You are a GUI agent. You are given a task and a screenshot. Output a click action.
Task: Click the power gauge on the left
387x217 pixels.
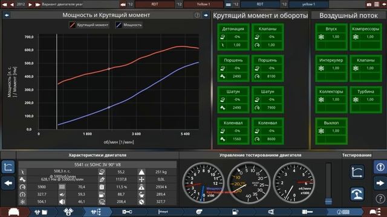coord(203,183)
